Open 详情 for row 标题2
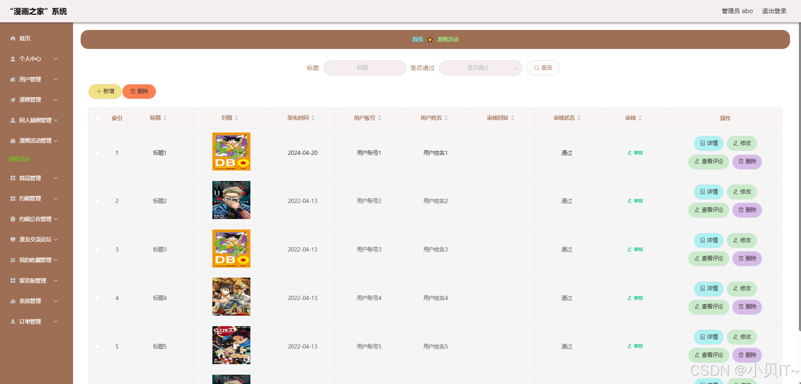This screenshot has height=384, width=801. [709, 192]
